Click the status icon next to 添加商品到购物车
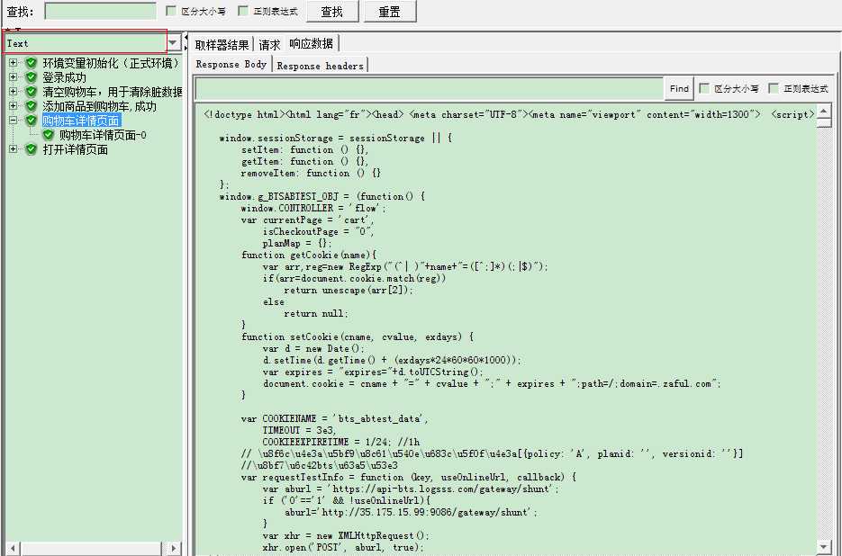 [x=32, y=106]
